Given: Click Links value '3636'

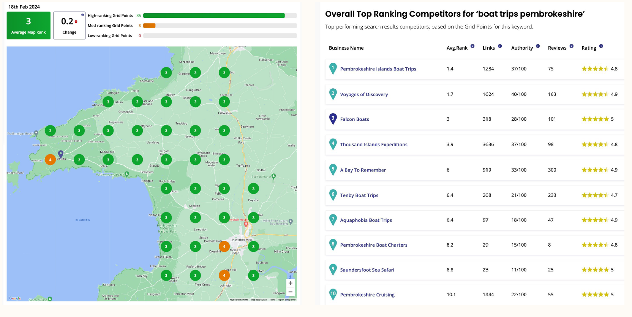Looking at the screenshot, I should (x=488, y=144).
